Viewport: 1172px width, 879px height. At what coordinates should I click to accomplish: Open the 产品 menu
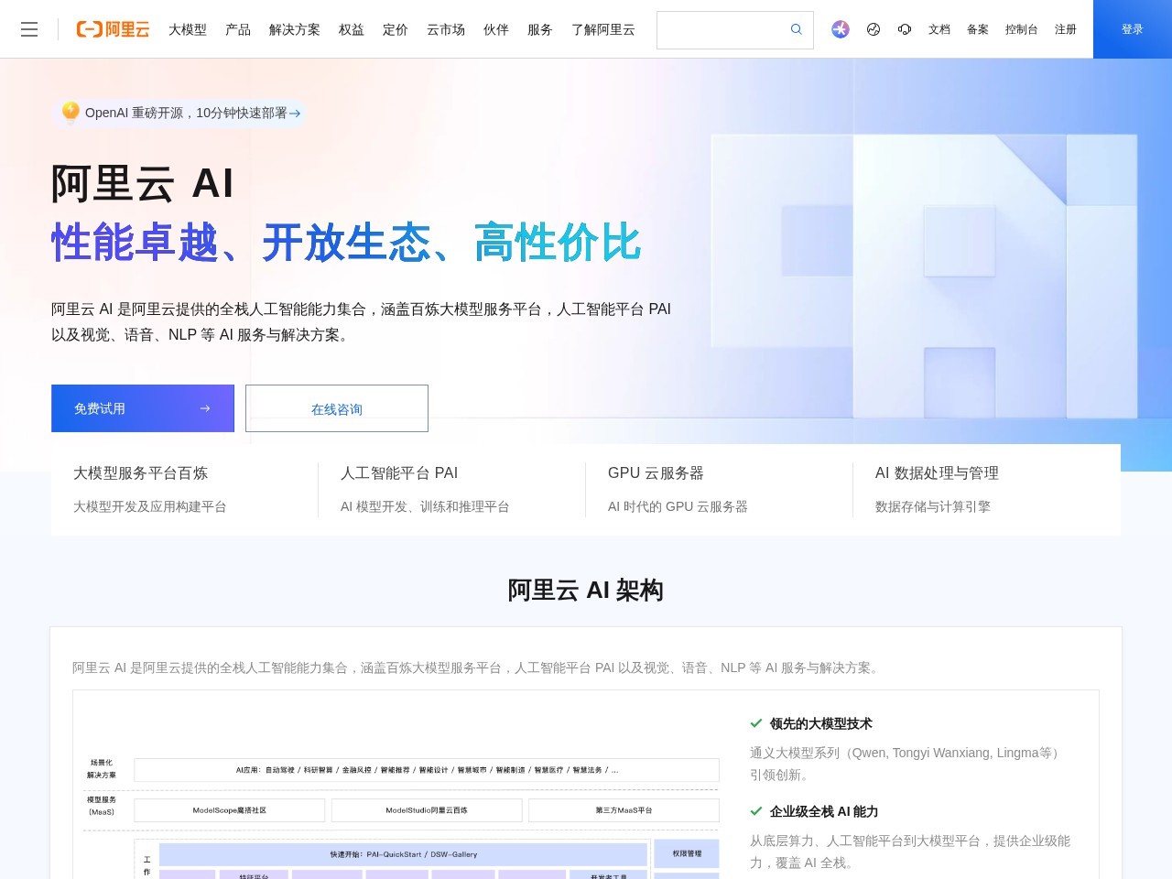click(x=238, y=29)
